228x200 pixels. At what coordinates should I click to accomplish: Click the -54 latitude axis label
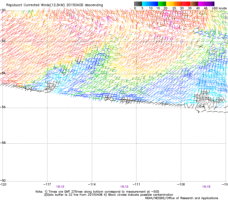(x=3, y=73)
